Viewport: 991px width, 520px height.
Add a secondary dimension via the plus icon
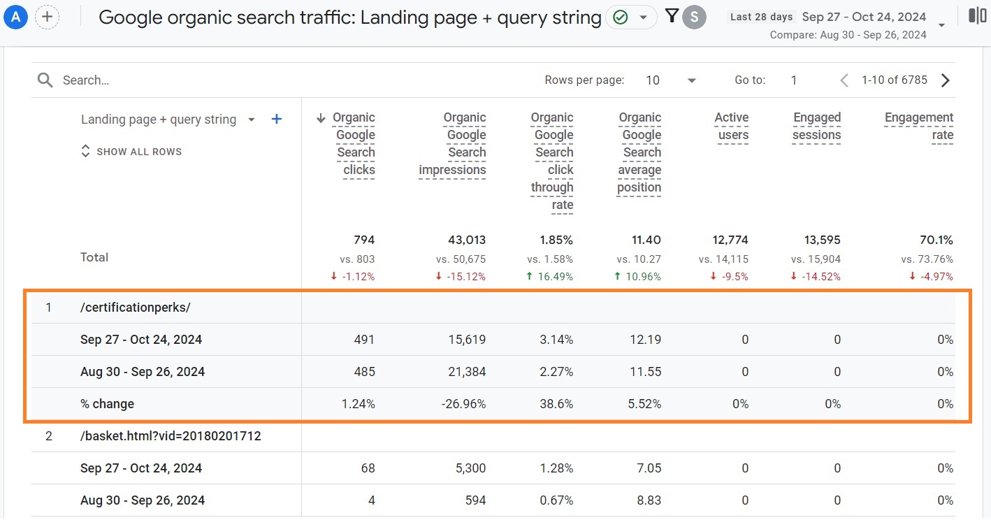pos(276,119)
